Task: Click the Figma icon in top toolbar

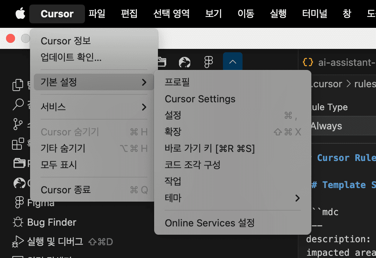Action: (x=209, y=62)
